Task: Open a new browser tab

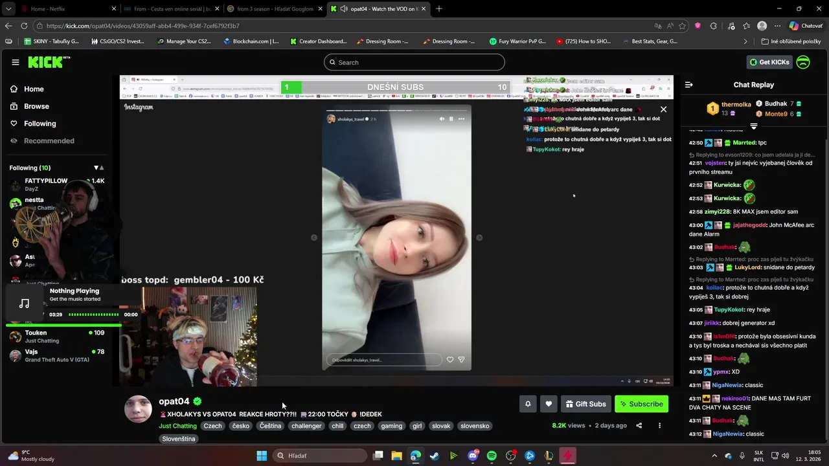Action: (x=439, y=9)
